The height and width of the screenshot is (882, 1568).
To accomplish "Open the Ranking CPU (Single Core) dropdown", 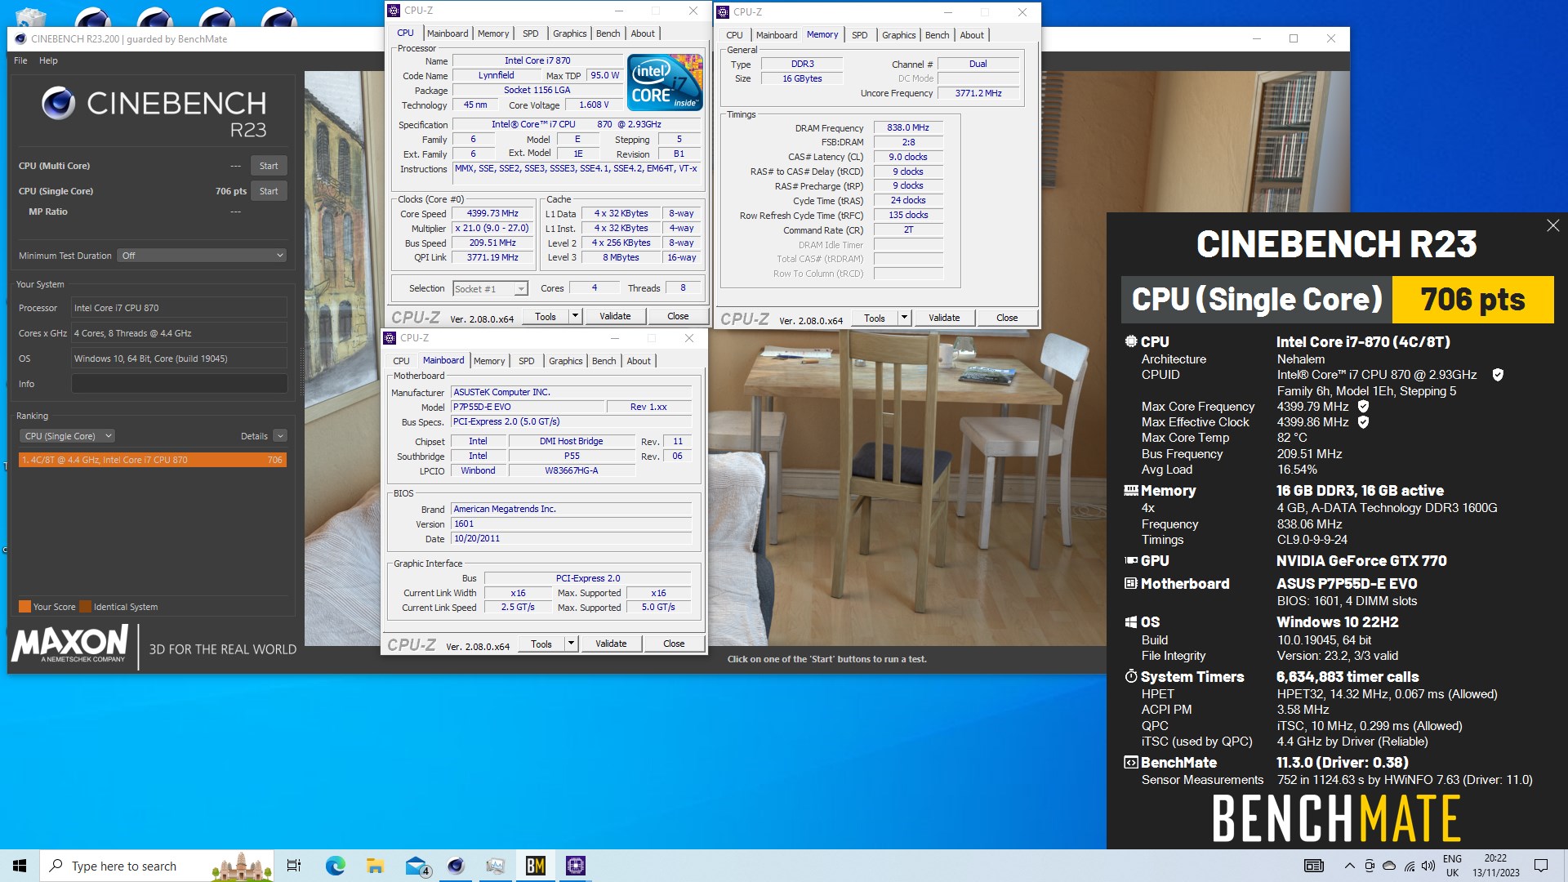I will click(x=67, y=436).
